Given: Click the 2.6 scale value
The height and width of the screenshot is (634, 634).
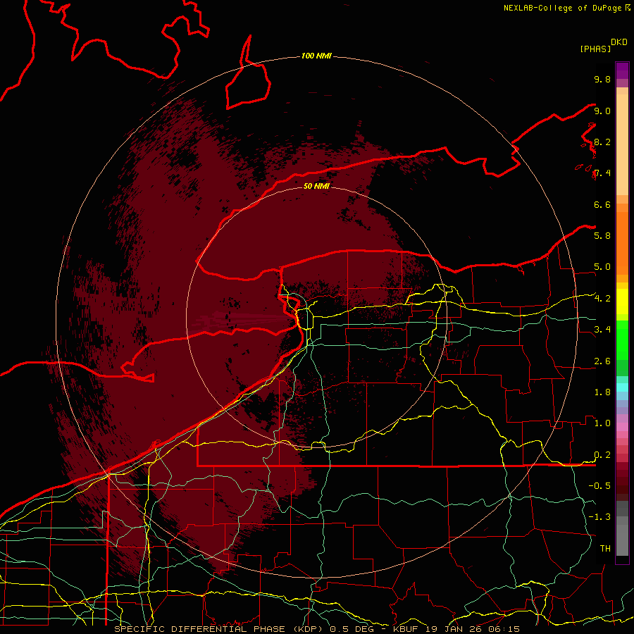Looking at the screenshot, I should [x=602, y=361].
